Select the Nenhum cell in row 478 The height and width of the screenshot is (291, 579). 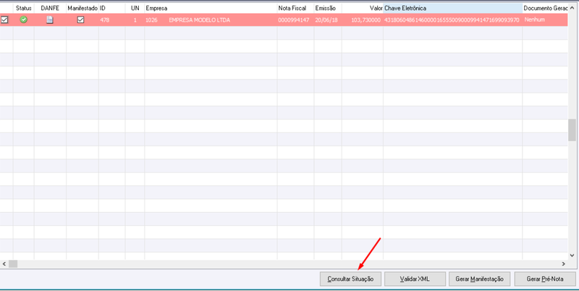(545, 20)
